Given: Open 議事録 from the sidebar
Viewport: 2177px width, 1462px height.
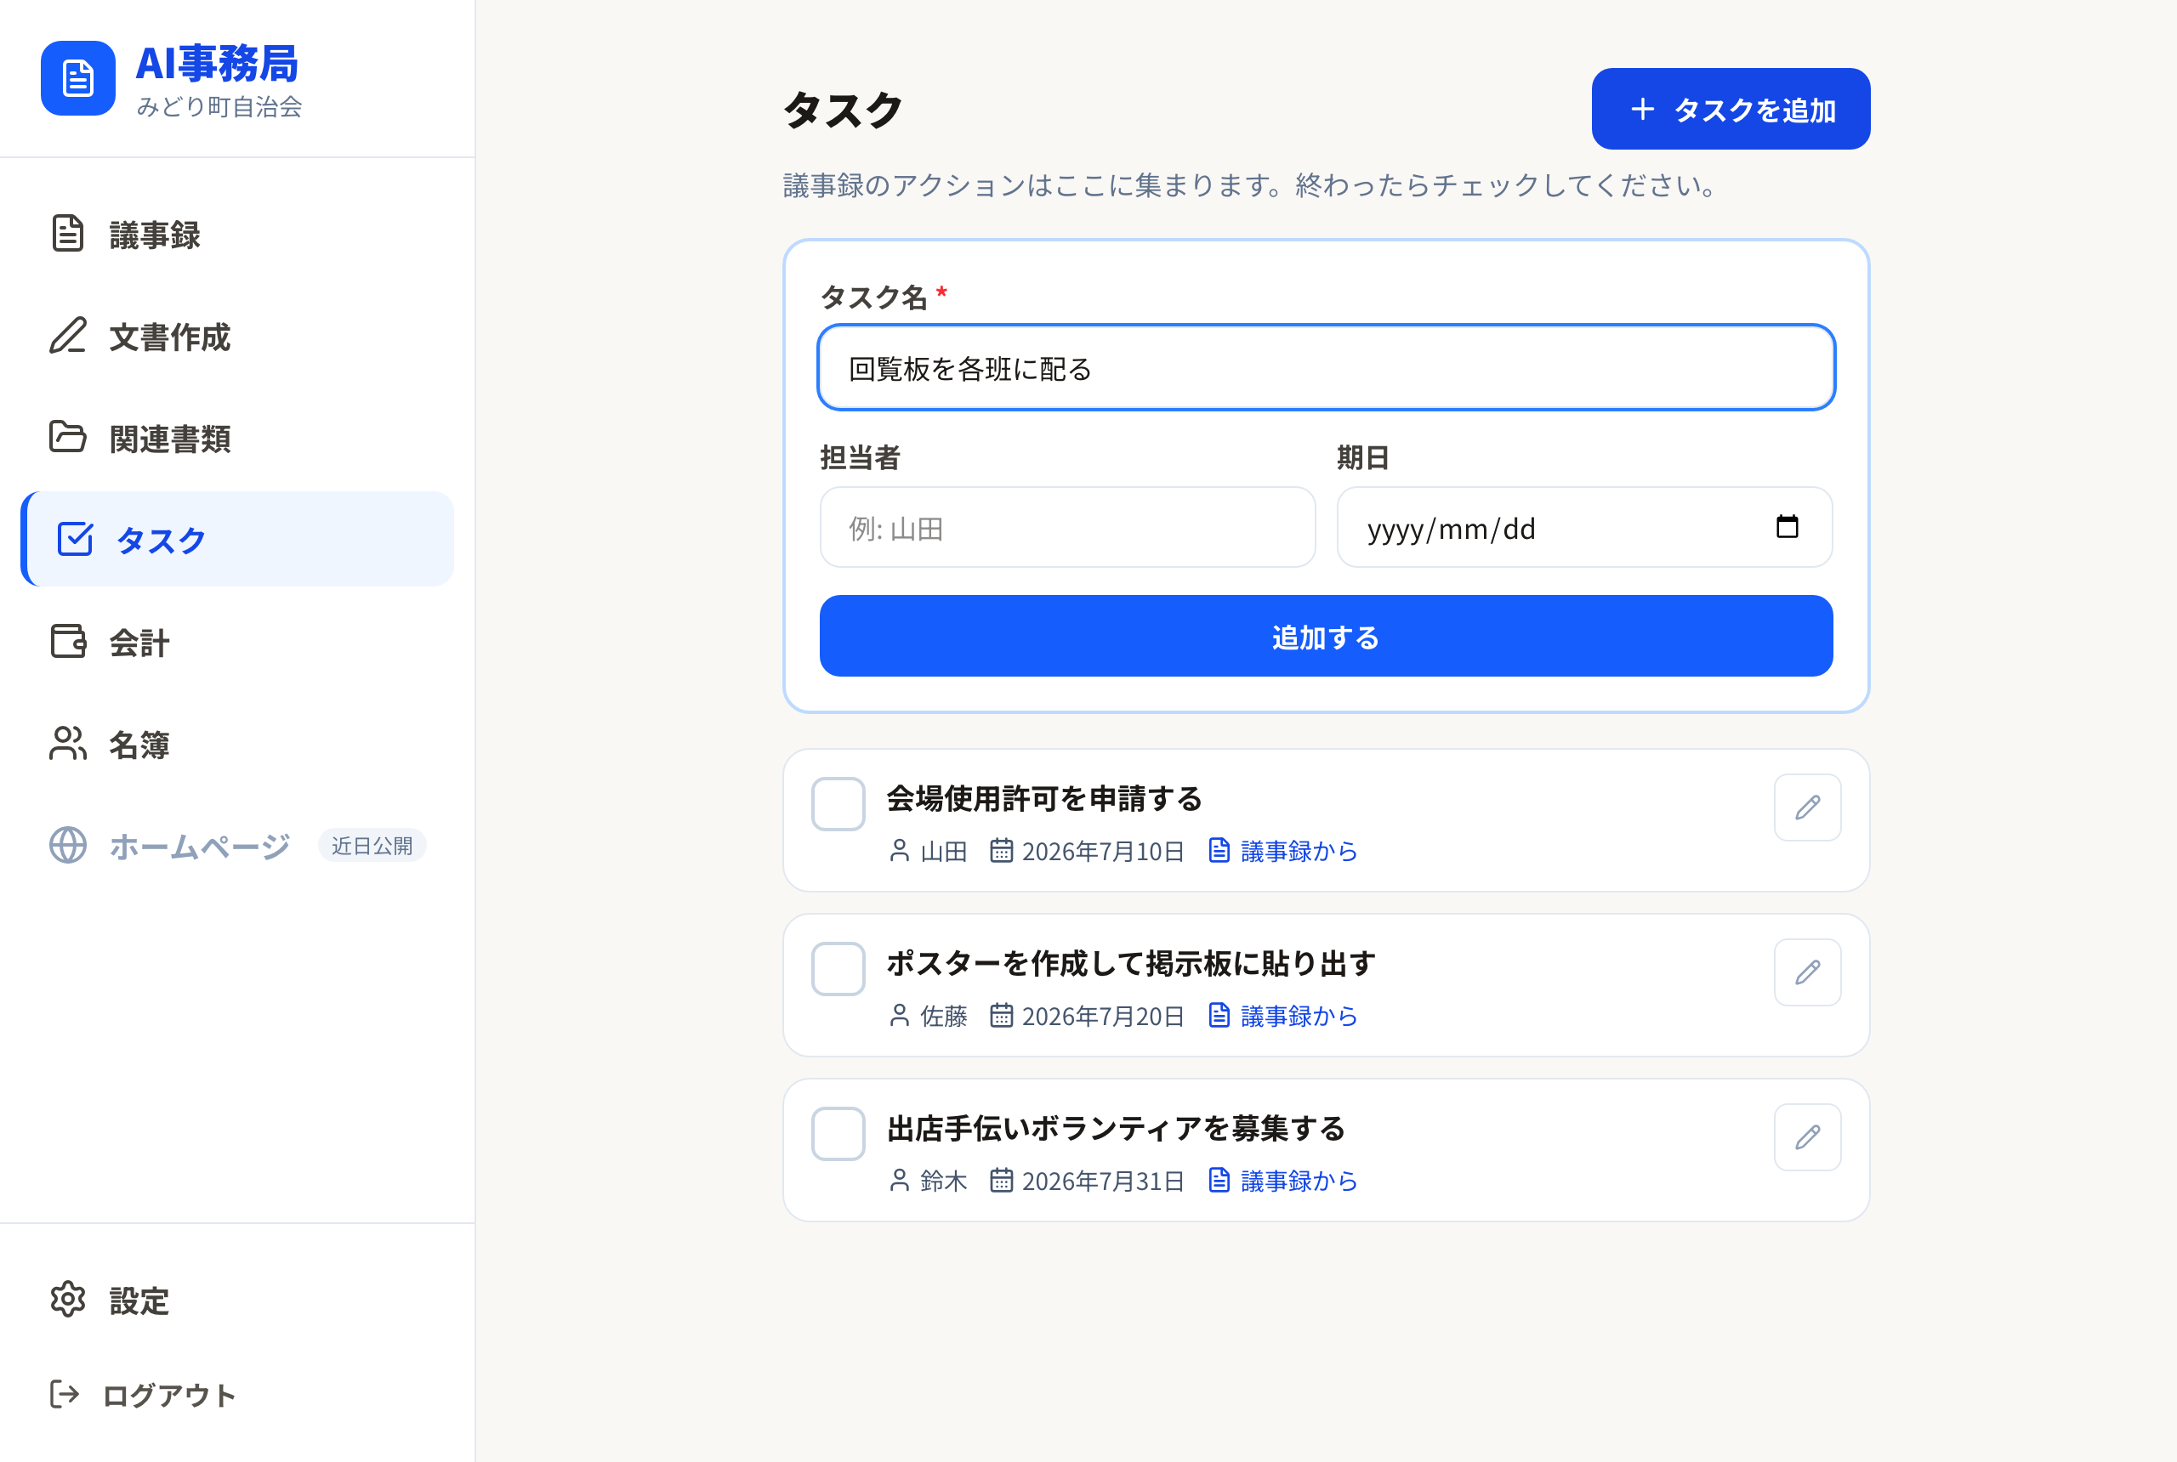Looking at the screenshot, I should pyautogui.click(x=237, y=234).
